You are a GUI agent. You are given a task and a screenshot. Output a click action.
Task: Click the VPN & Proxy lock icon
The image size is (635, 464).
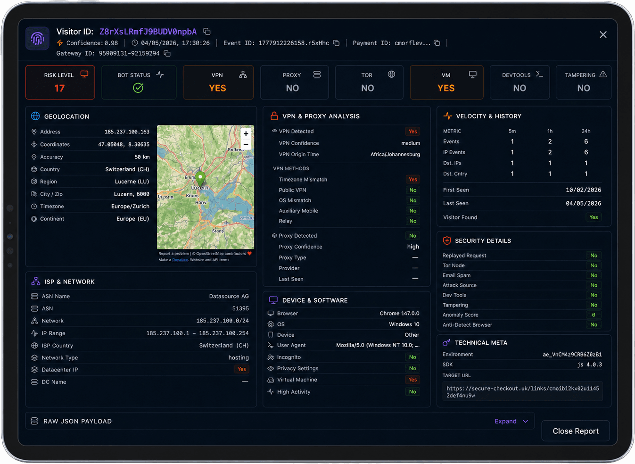click(x=274, y=116)
